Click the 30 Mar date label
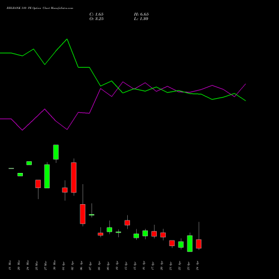 (x=55, y=265)
